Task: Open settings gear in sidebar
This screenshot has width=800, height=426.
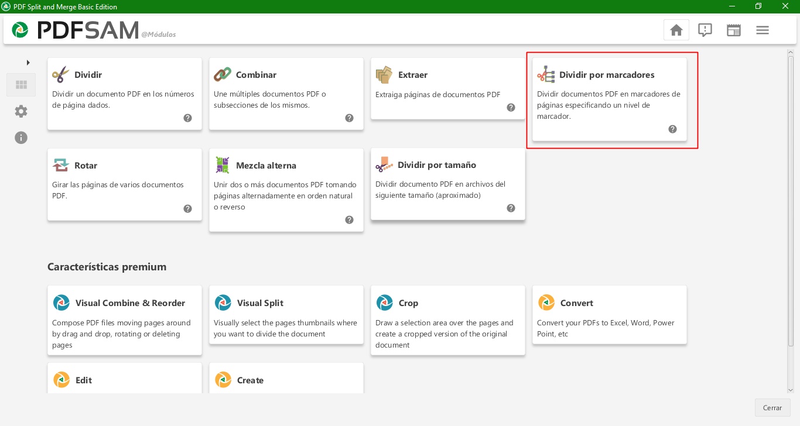Action: (21, 111)
